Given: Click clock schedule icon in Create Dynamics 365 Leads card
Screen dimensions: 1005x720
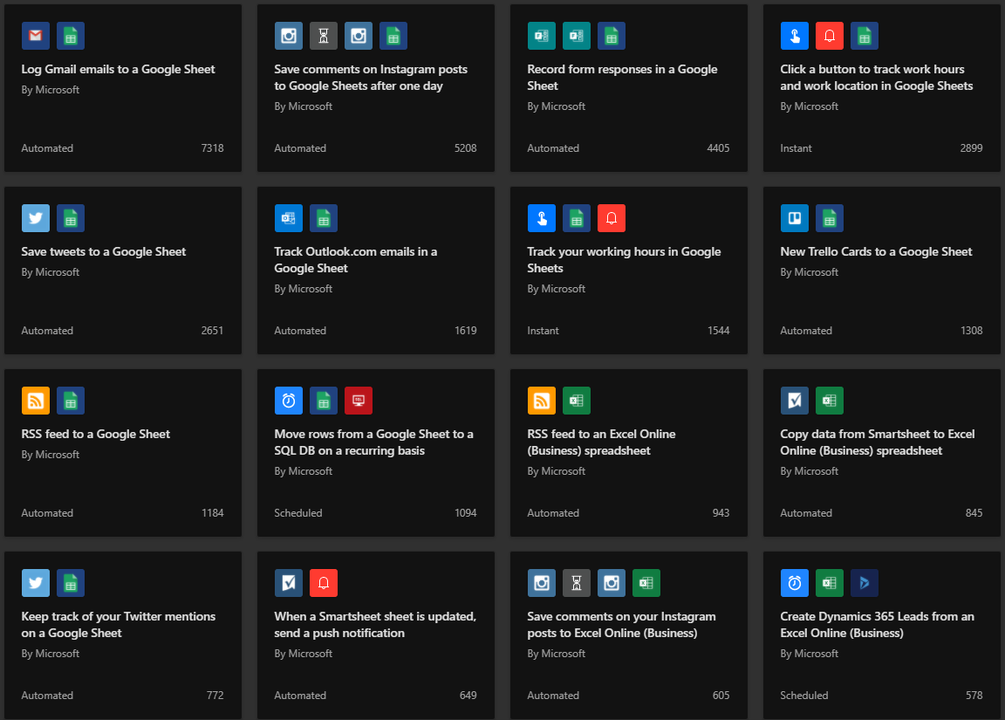Looking at the screenshot, I should point(794,583).
